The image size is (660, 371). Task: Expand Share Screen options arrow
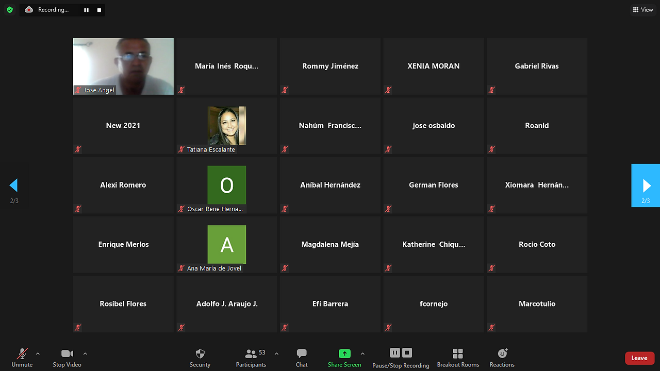click(x=362, y=353)
